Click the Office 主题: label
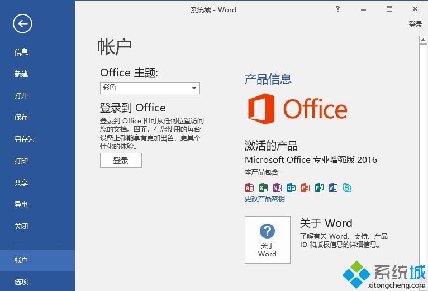The image size is (428, 291). coord(129,72)
